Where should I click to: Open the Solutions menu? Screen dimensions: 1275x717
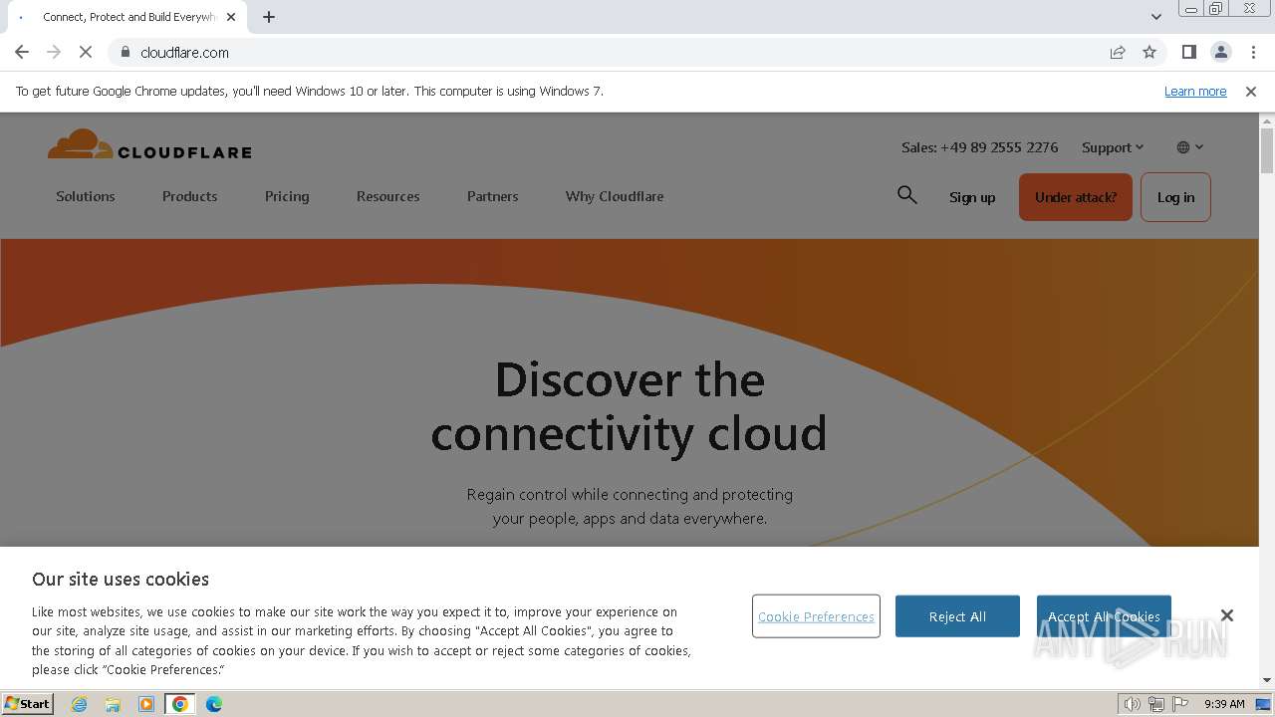coord(86,196)
